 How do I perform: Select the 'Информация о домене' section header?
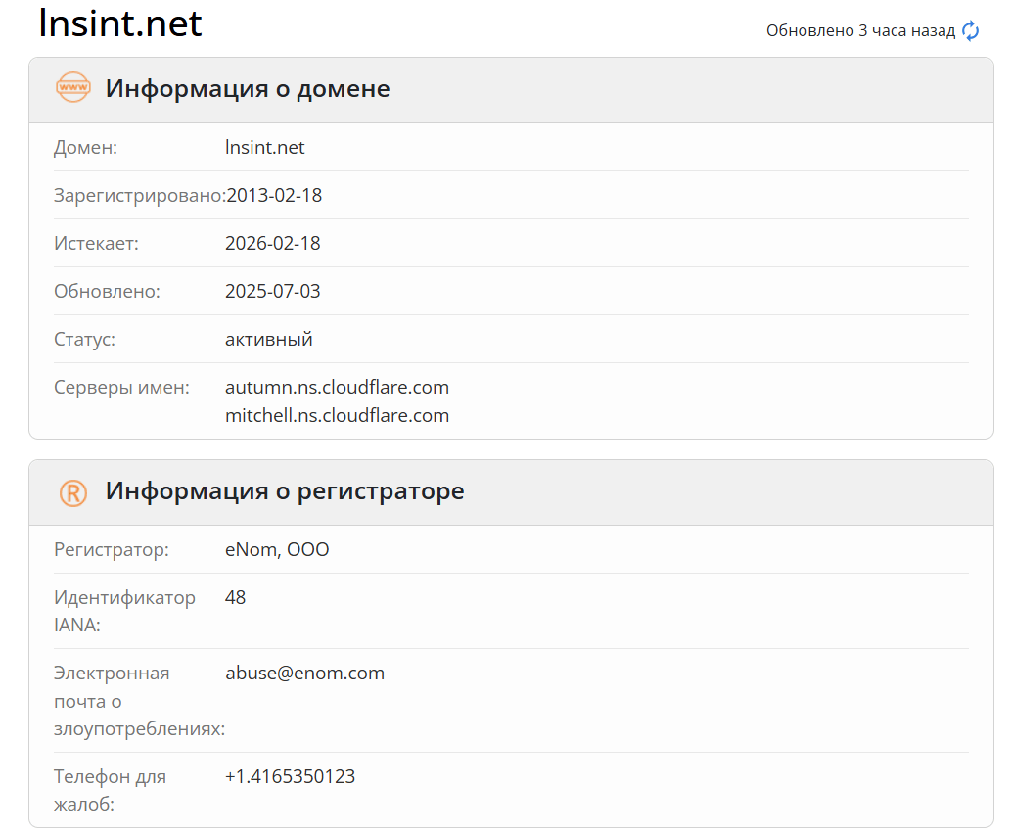(x=248, y=89)
